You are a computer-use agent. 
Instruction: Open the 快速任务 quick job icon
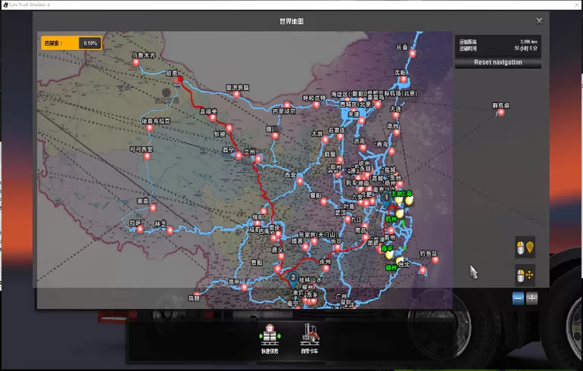(x=272, y=334)
